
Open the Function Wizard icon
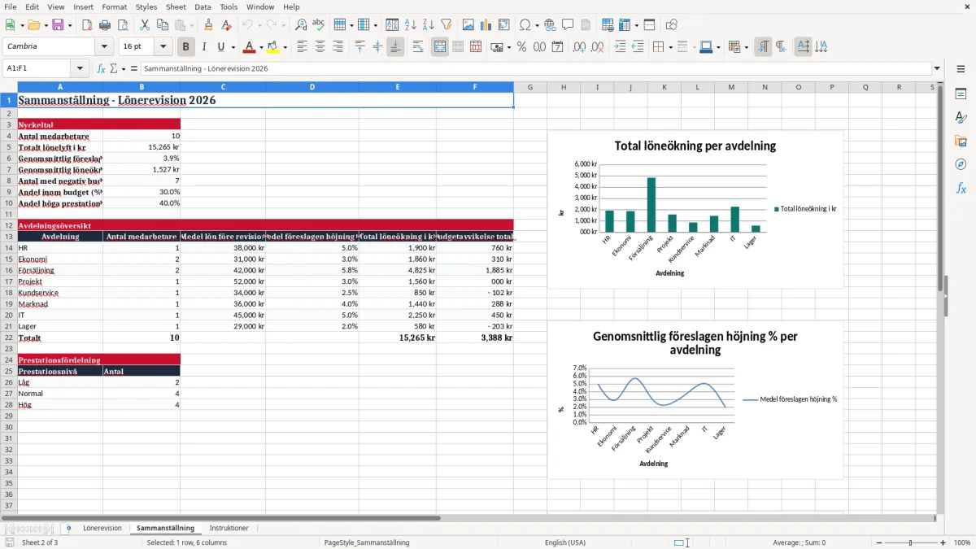[101, 68]
